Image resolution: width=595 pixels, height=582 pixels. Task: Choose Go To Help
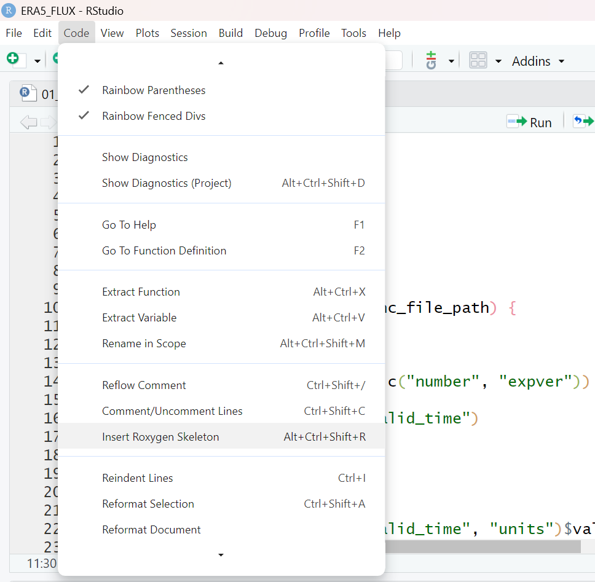tap(222, 225)
